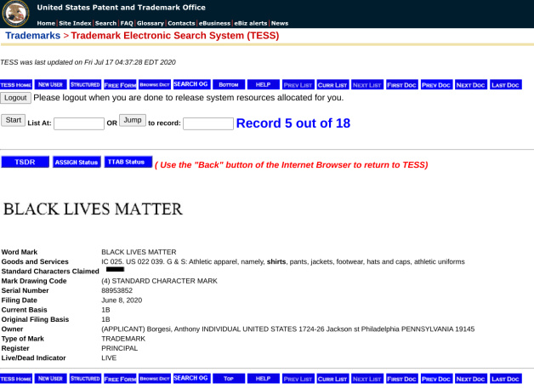The height and width of the screenshot is (389, 534).
Task: Open the Search link in header
Action: pyautogui.click(x=105, y=23)
